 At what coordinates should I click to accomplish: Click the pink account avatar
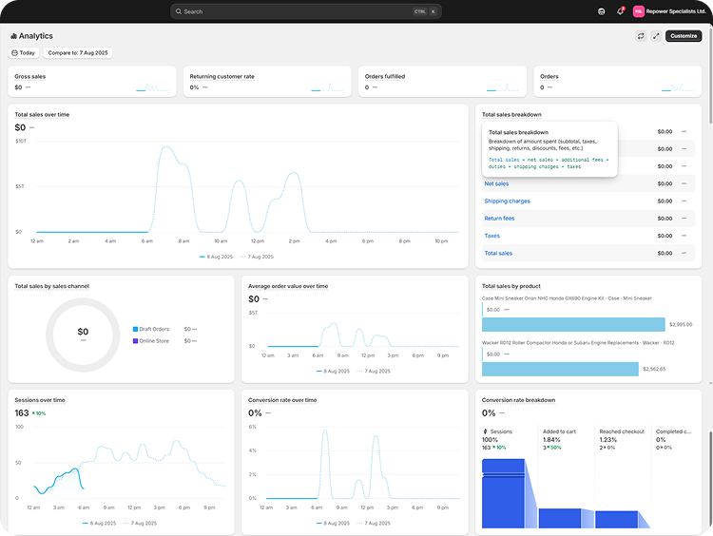639,11
